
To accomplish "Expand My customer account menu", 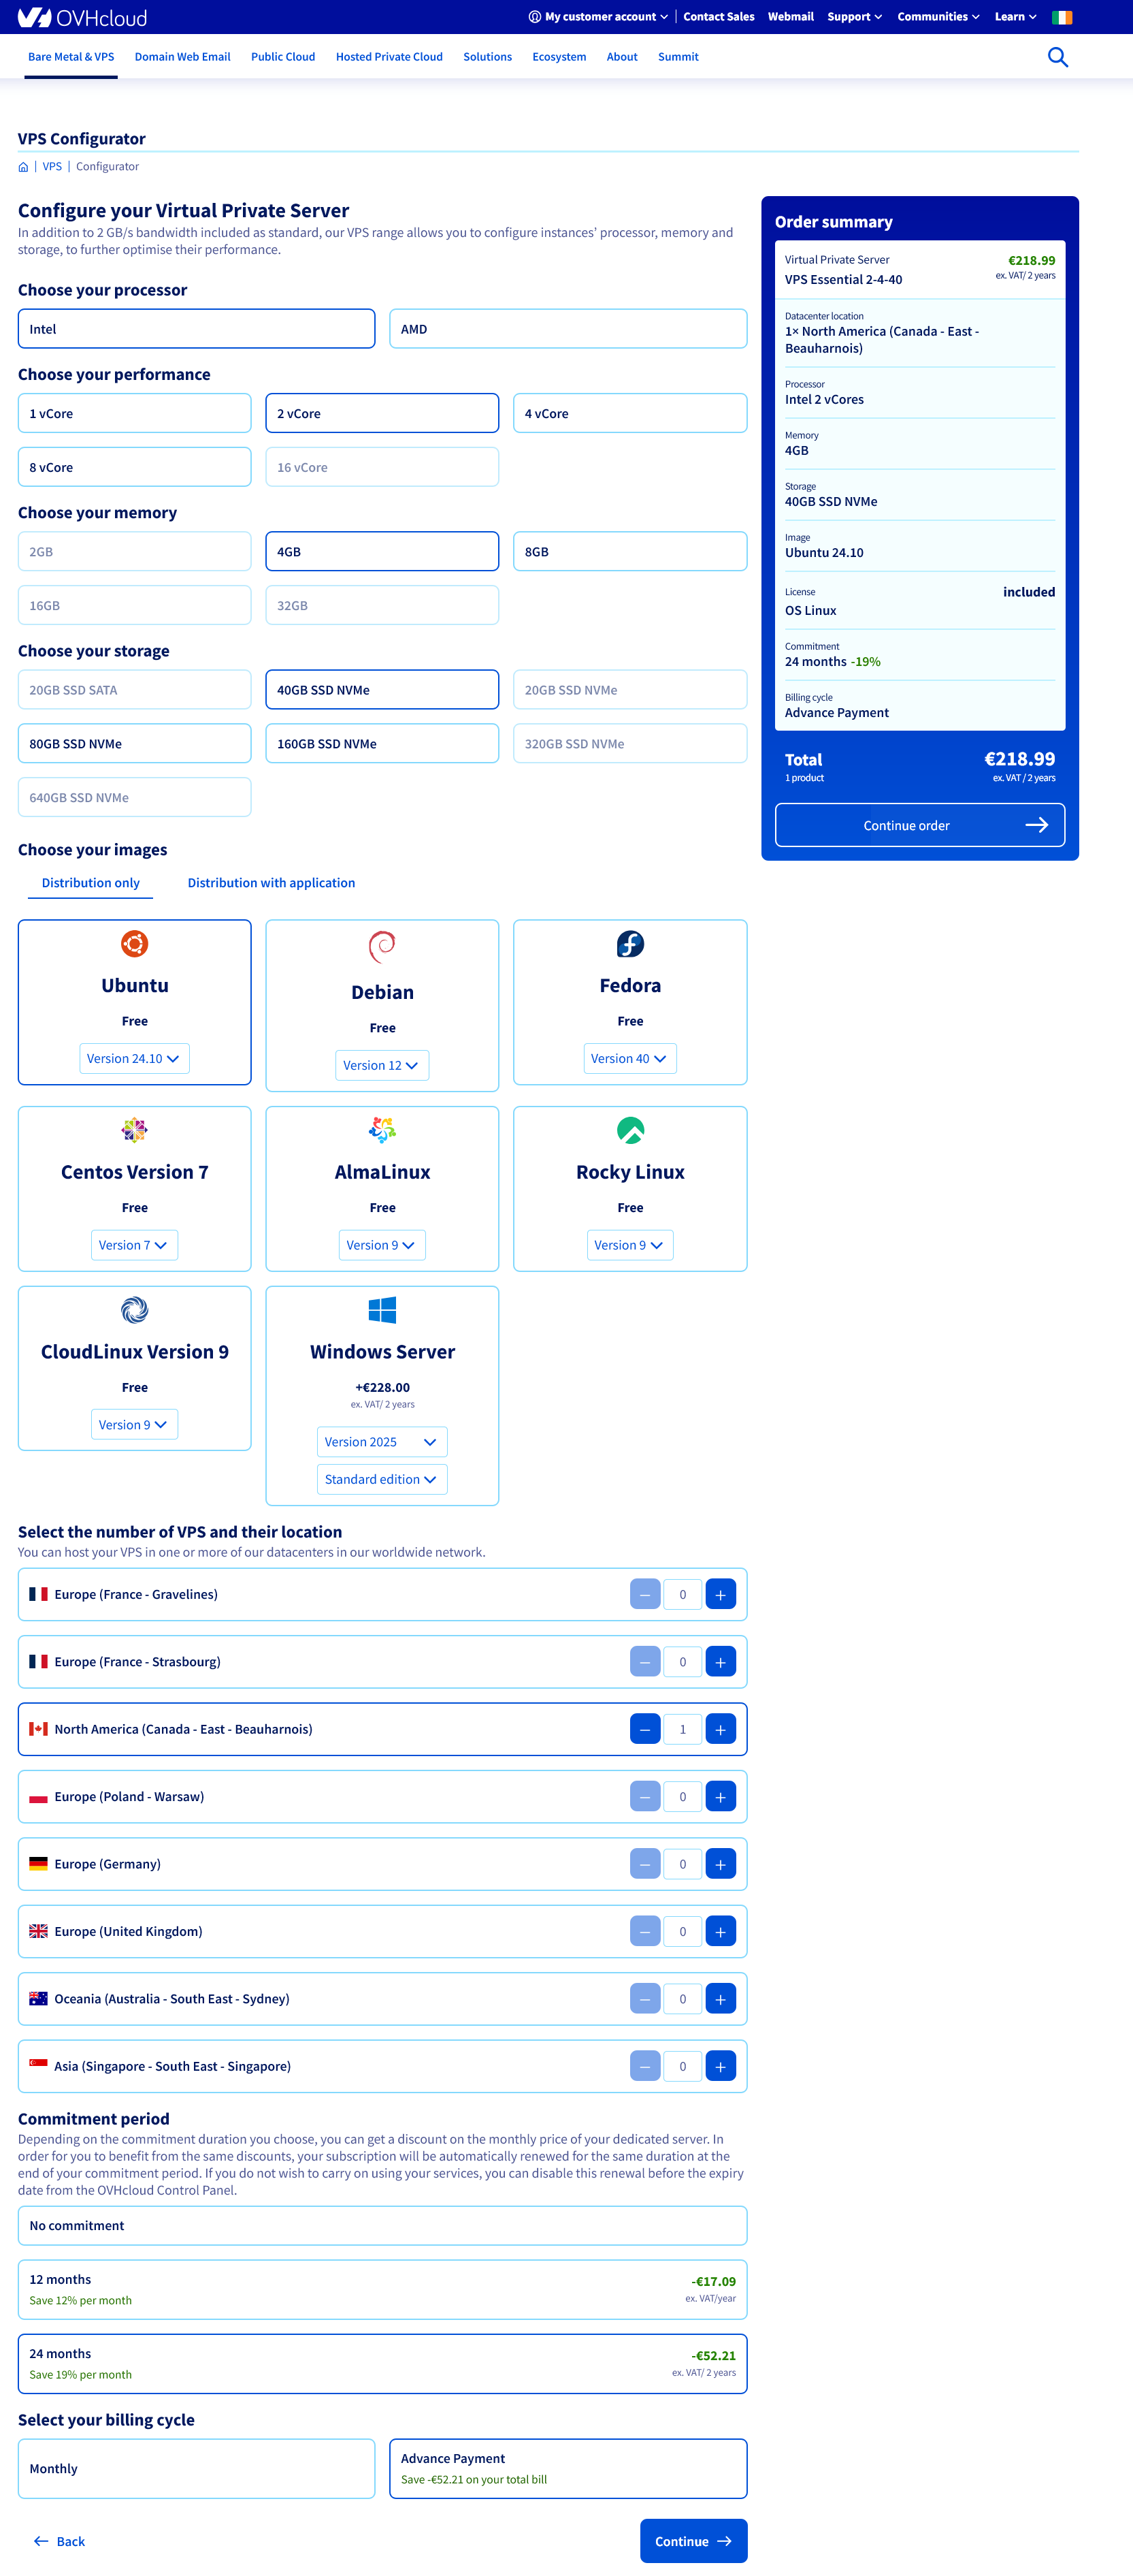I will (x=598, y=17).
